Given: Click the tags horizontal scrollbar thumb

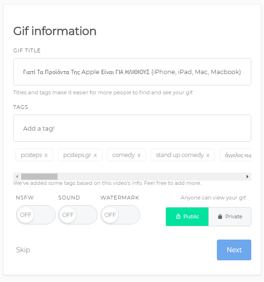Looking at the screenshot, I should pos(40,177).
